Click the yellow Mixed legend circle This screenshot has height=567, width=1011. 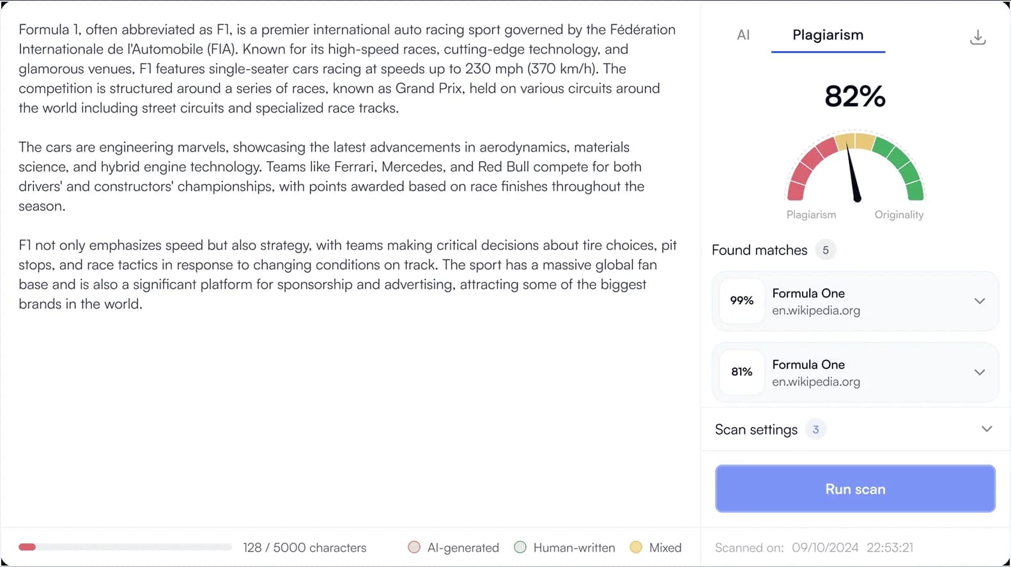coord(636,547)
